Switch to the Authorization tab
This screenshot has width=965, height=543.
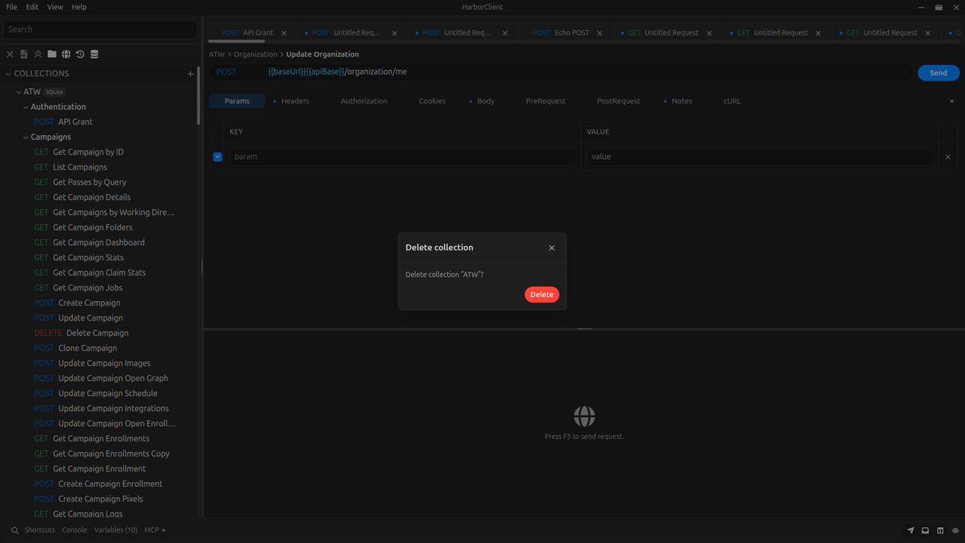click(364, 101)
